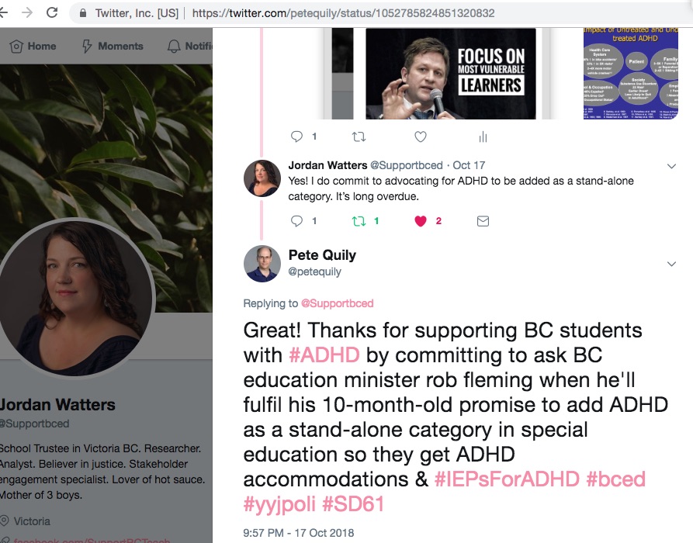
Task: Click the @Supportbced reply mention link
Action: 338,303
